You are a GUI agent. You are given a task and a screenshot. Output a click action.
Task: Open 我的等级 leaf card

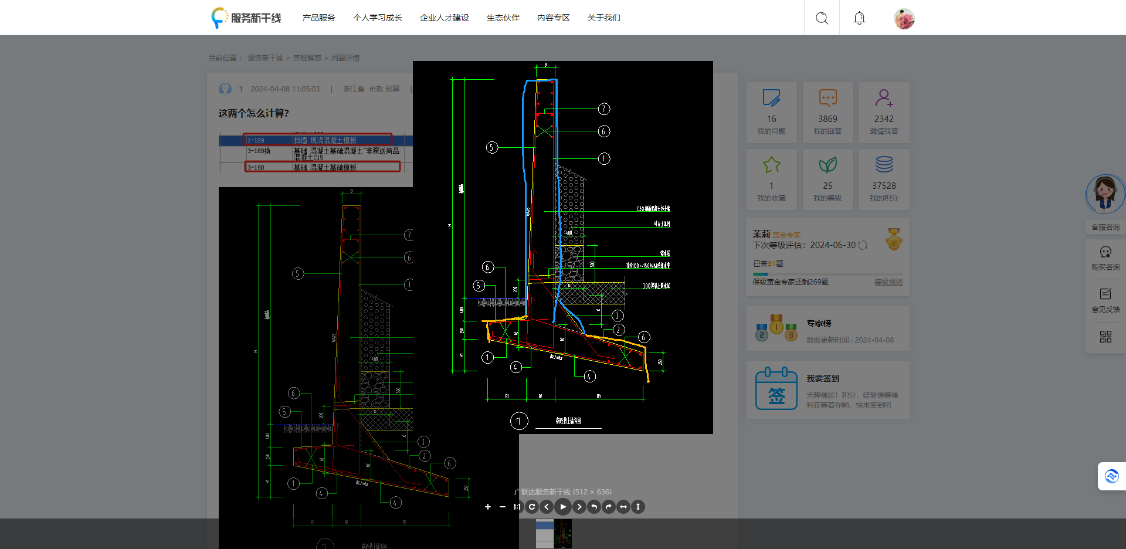tap(827, 179)
